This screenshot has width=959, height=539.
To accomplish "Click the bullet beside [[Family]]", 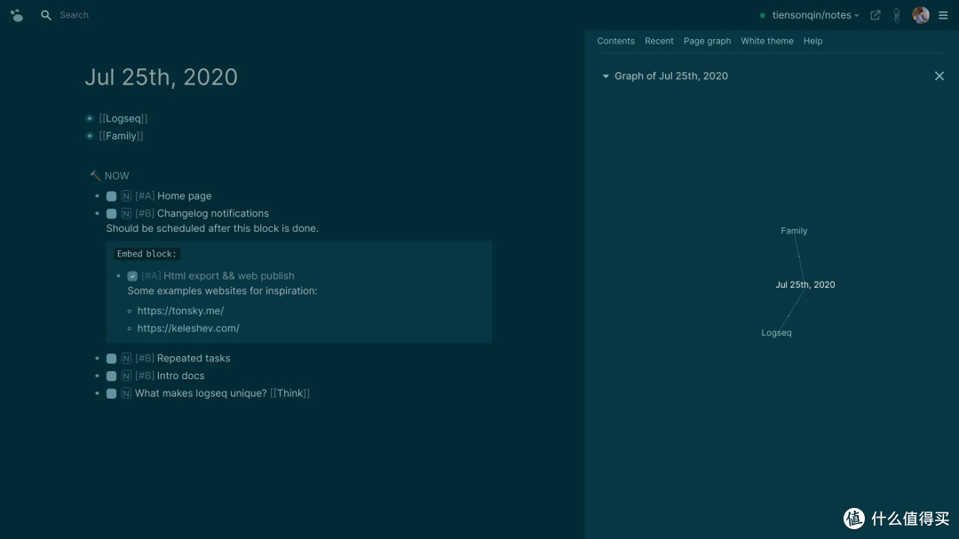I will point(90,136).
